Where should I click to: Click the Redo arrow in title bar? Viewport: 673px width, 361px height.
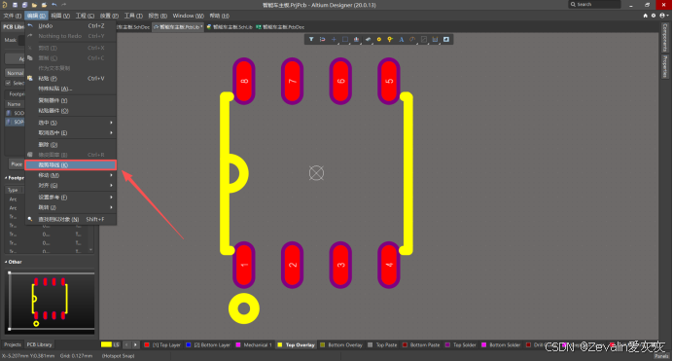coord(64,5)
